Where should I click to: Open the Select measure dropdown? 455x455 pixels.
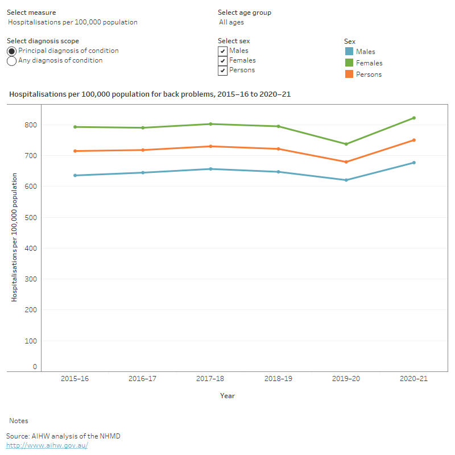tap(73, 22)
